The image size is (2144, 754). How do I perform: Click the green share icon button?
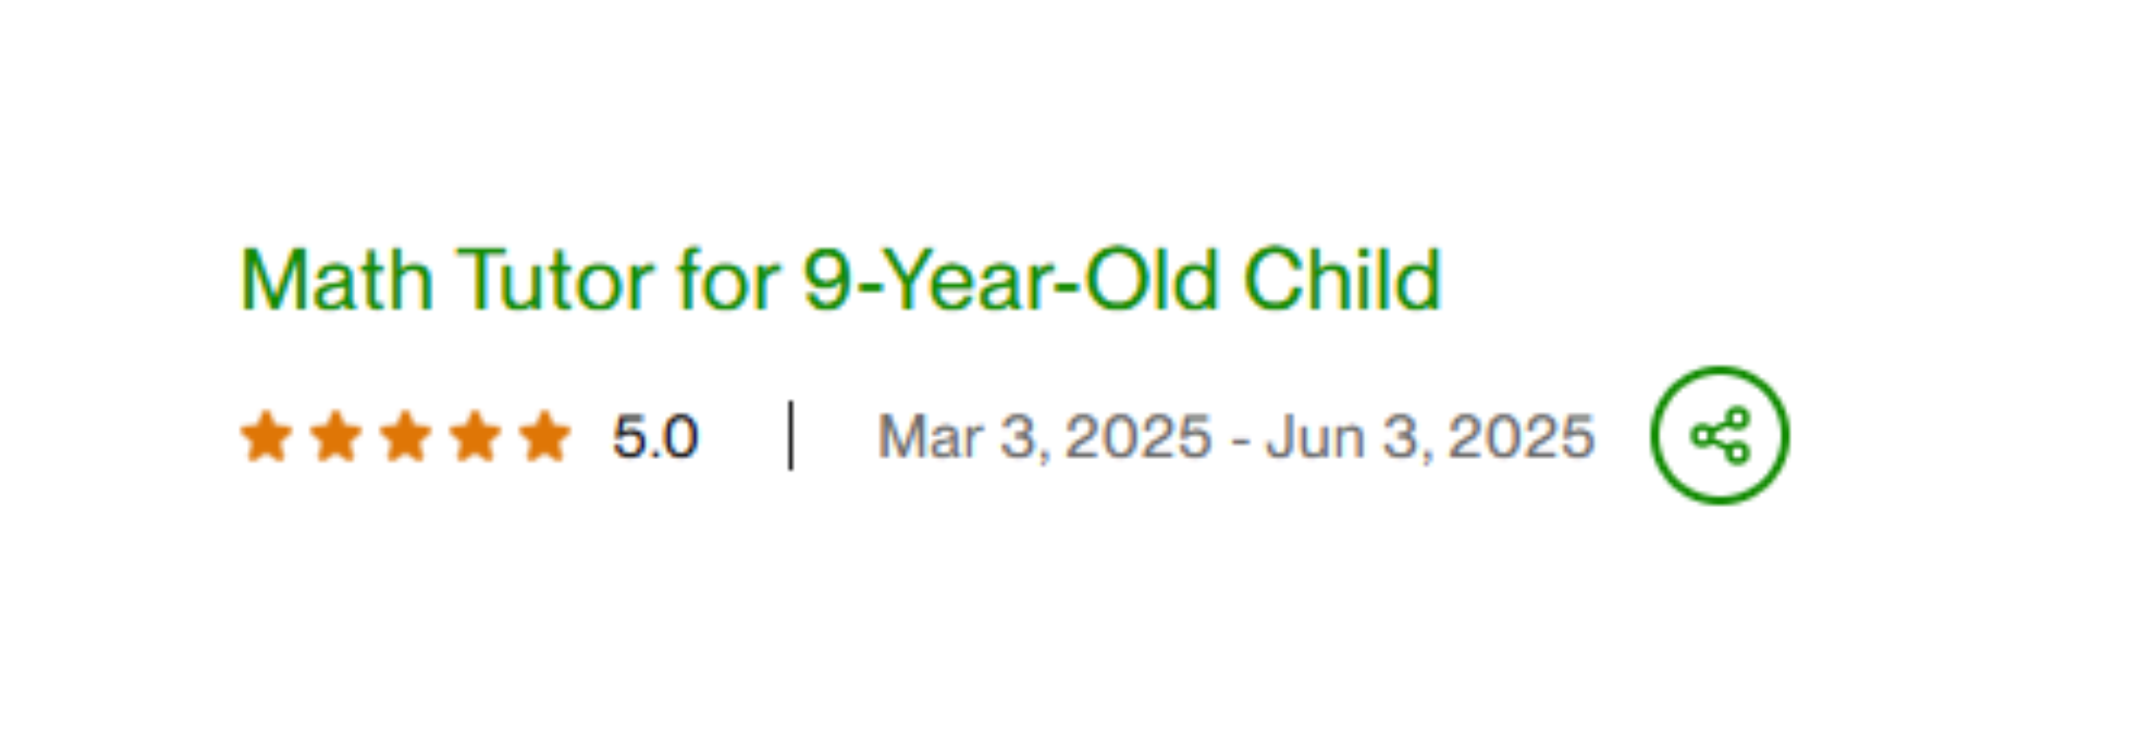1719,436
